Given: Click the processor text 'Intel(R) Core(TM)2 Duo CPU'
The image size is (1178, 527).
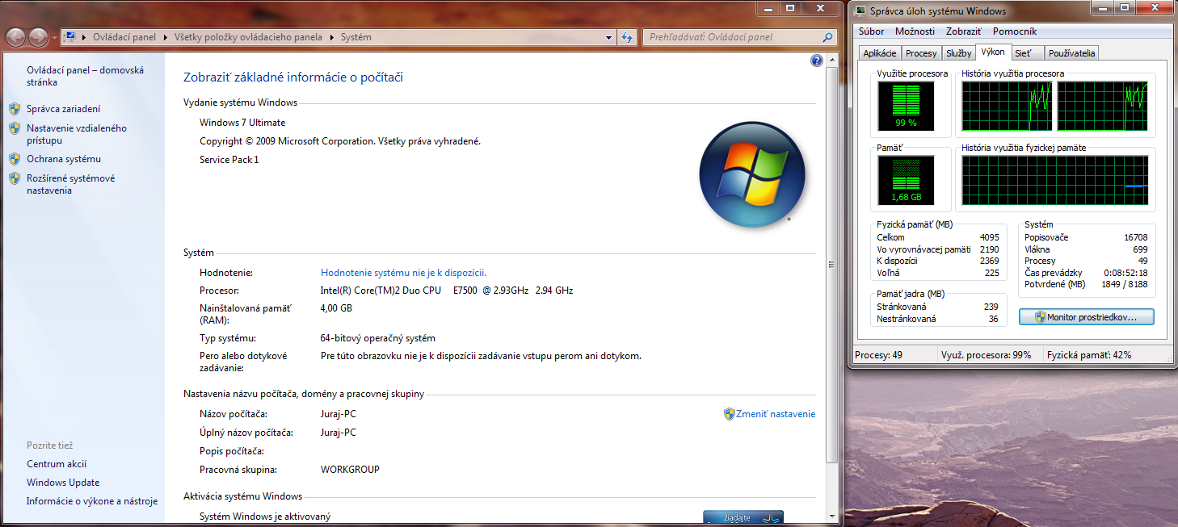Looking at the screenshot, I should coord(381,291).
